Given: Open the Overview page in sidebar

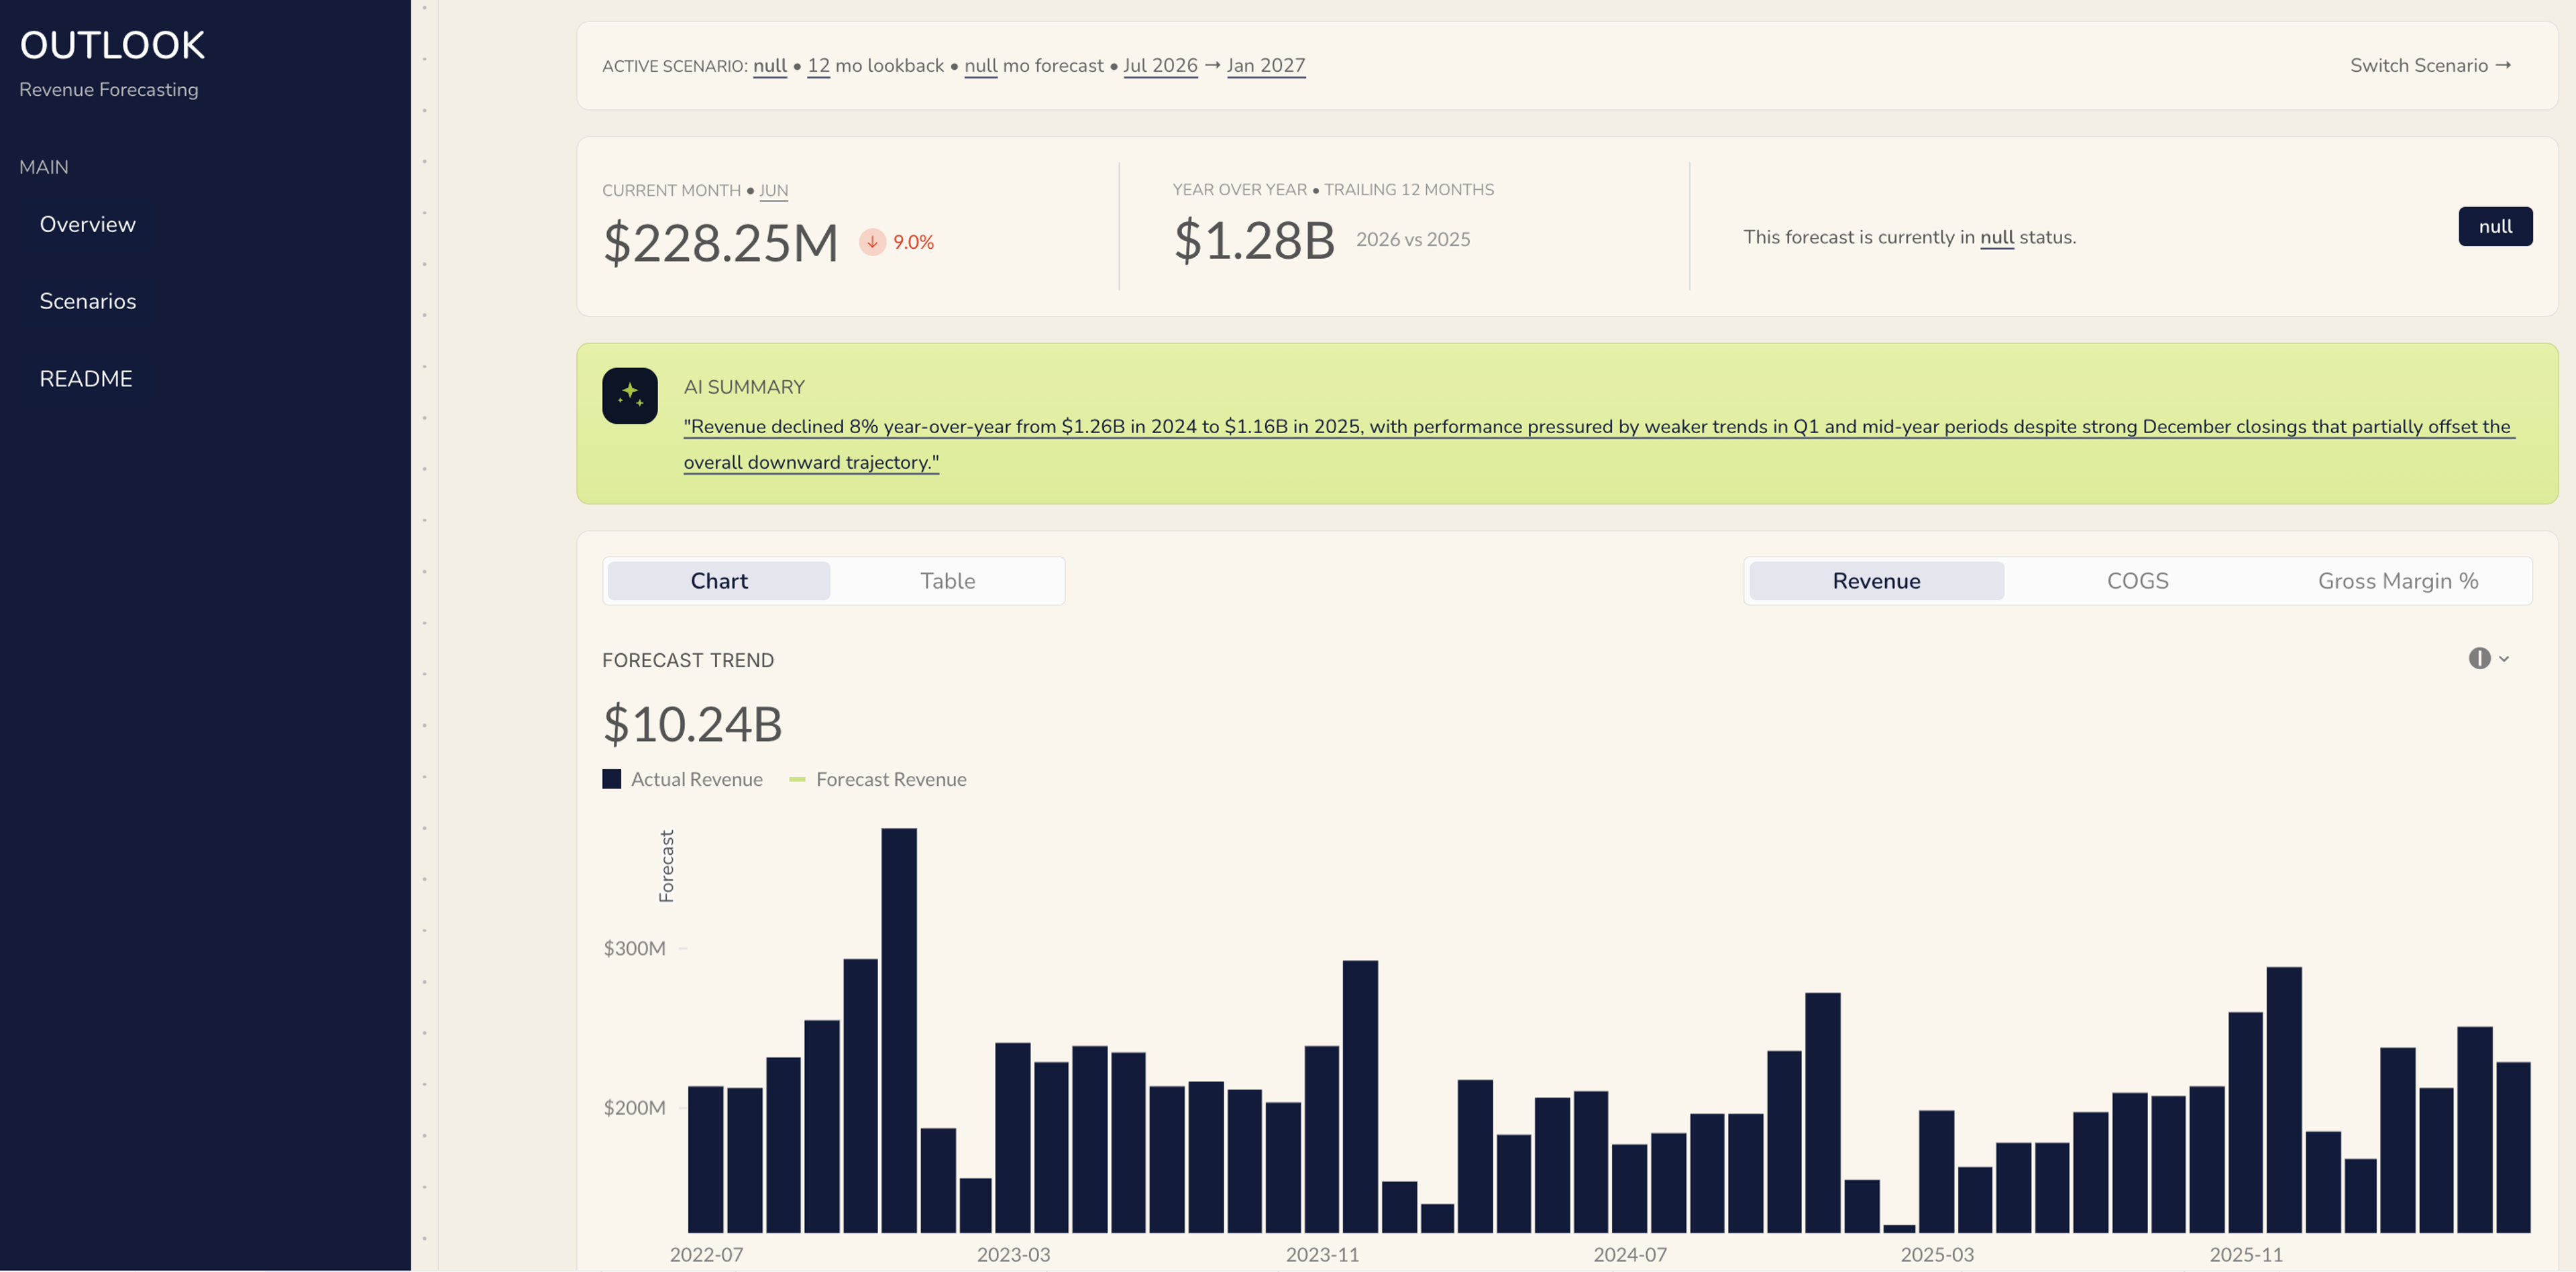Looking at the screenshot, I should click(87, 225).
